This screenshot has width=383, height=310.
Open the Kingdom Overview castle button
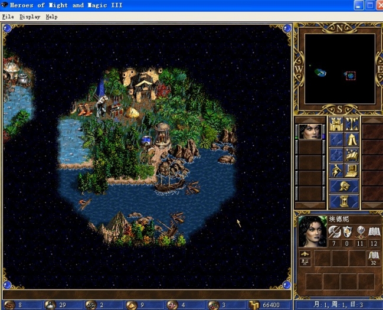[336, 124]
